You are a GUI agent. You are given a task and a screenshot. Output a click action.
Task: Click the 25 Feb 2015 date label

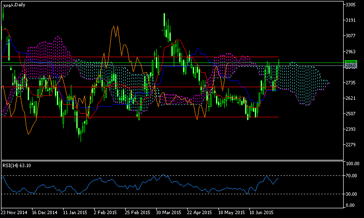137,213
